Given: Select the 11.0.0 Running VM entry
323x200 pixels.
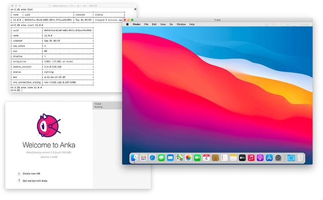Looking at the screenshot, I should 108,106.
